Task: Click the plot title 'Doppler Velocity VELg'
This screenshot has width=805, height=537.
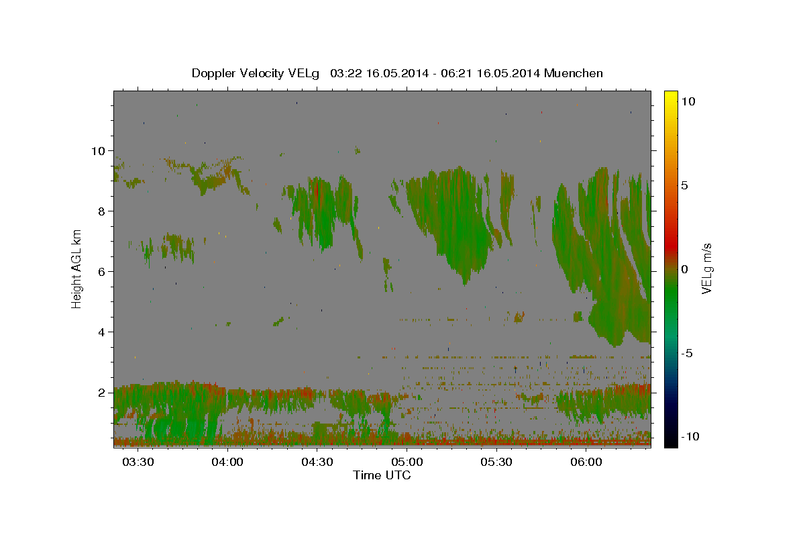Action: [x=256, y=73]
